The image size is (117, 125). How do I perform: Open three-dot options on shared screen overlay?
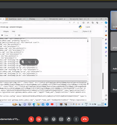point(36,62)
